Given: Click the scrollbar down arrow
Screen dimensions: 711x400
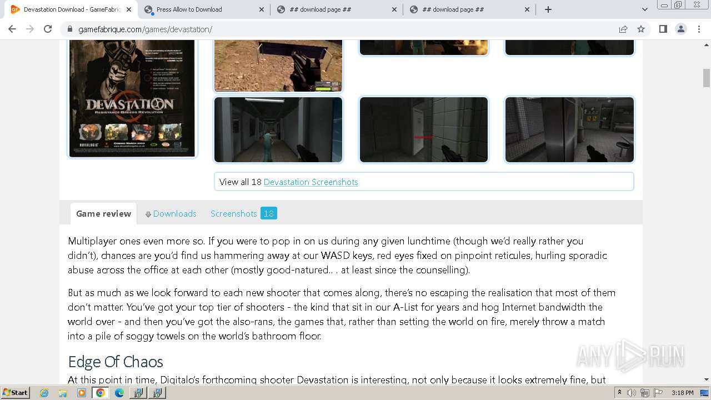Looking at the screenshot, I should 707,379.
